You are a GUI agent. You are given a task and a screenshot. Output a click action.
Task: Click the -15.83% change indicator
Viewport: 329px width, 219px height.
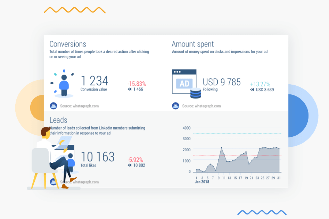pos(137,84)
